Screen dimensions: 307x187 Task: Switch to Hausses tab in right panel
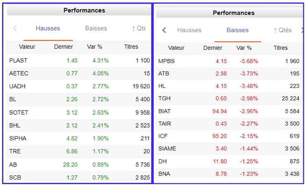point(189,30)
